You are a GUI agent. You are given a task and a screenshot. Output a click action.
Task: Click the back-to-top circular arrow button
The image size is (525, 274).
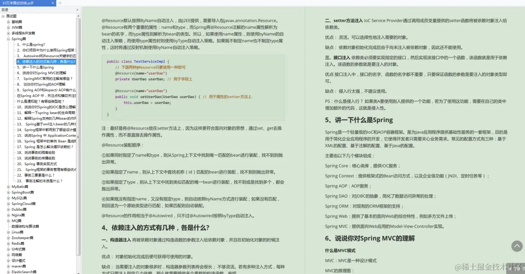click(x=517, y=246)
